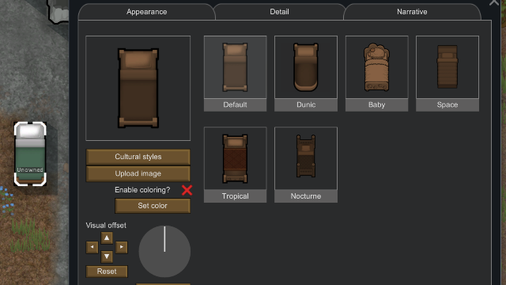506x285 pixels.
Task: Select the Default bed style
Action: pos(236,74)
